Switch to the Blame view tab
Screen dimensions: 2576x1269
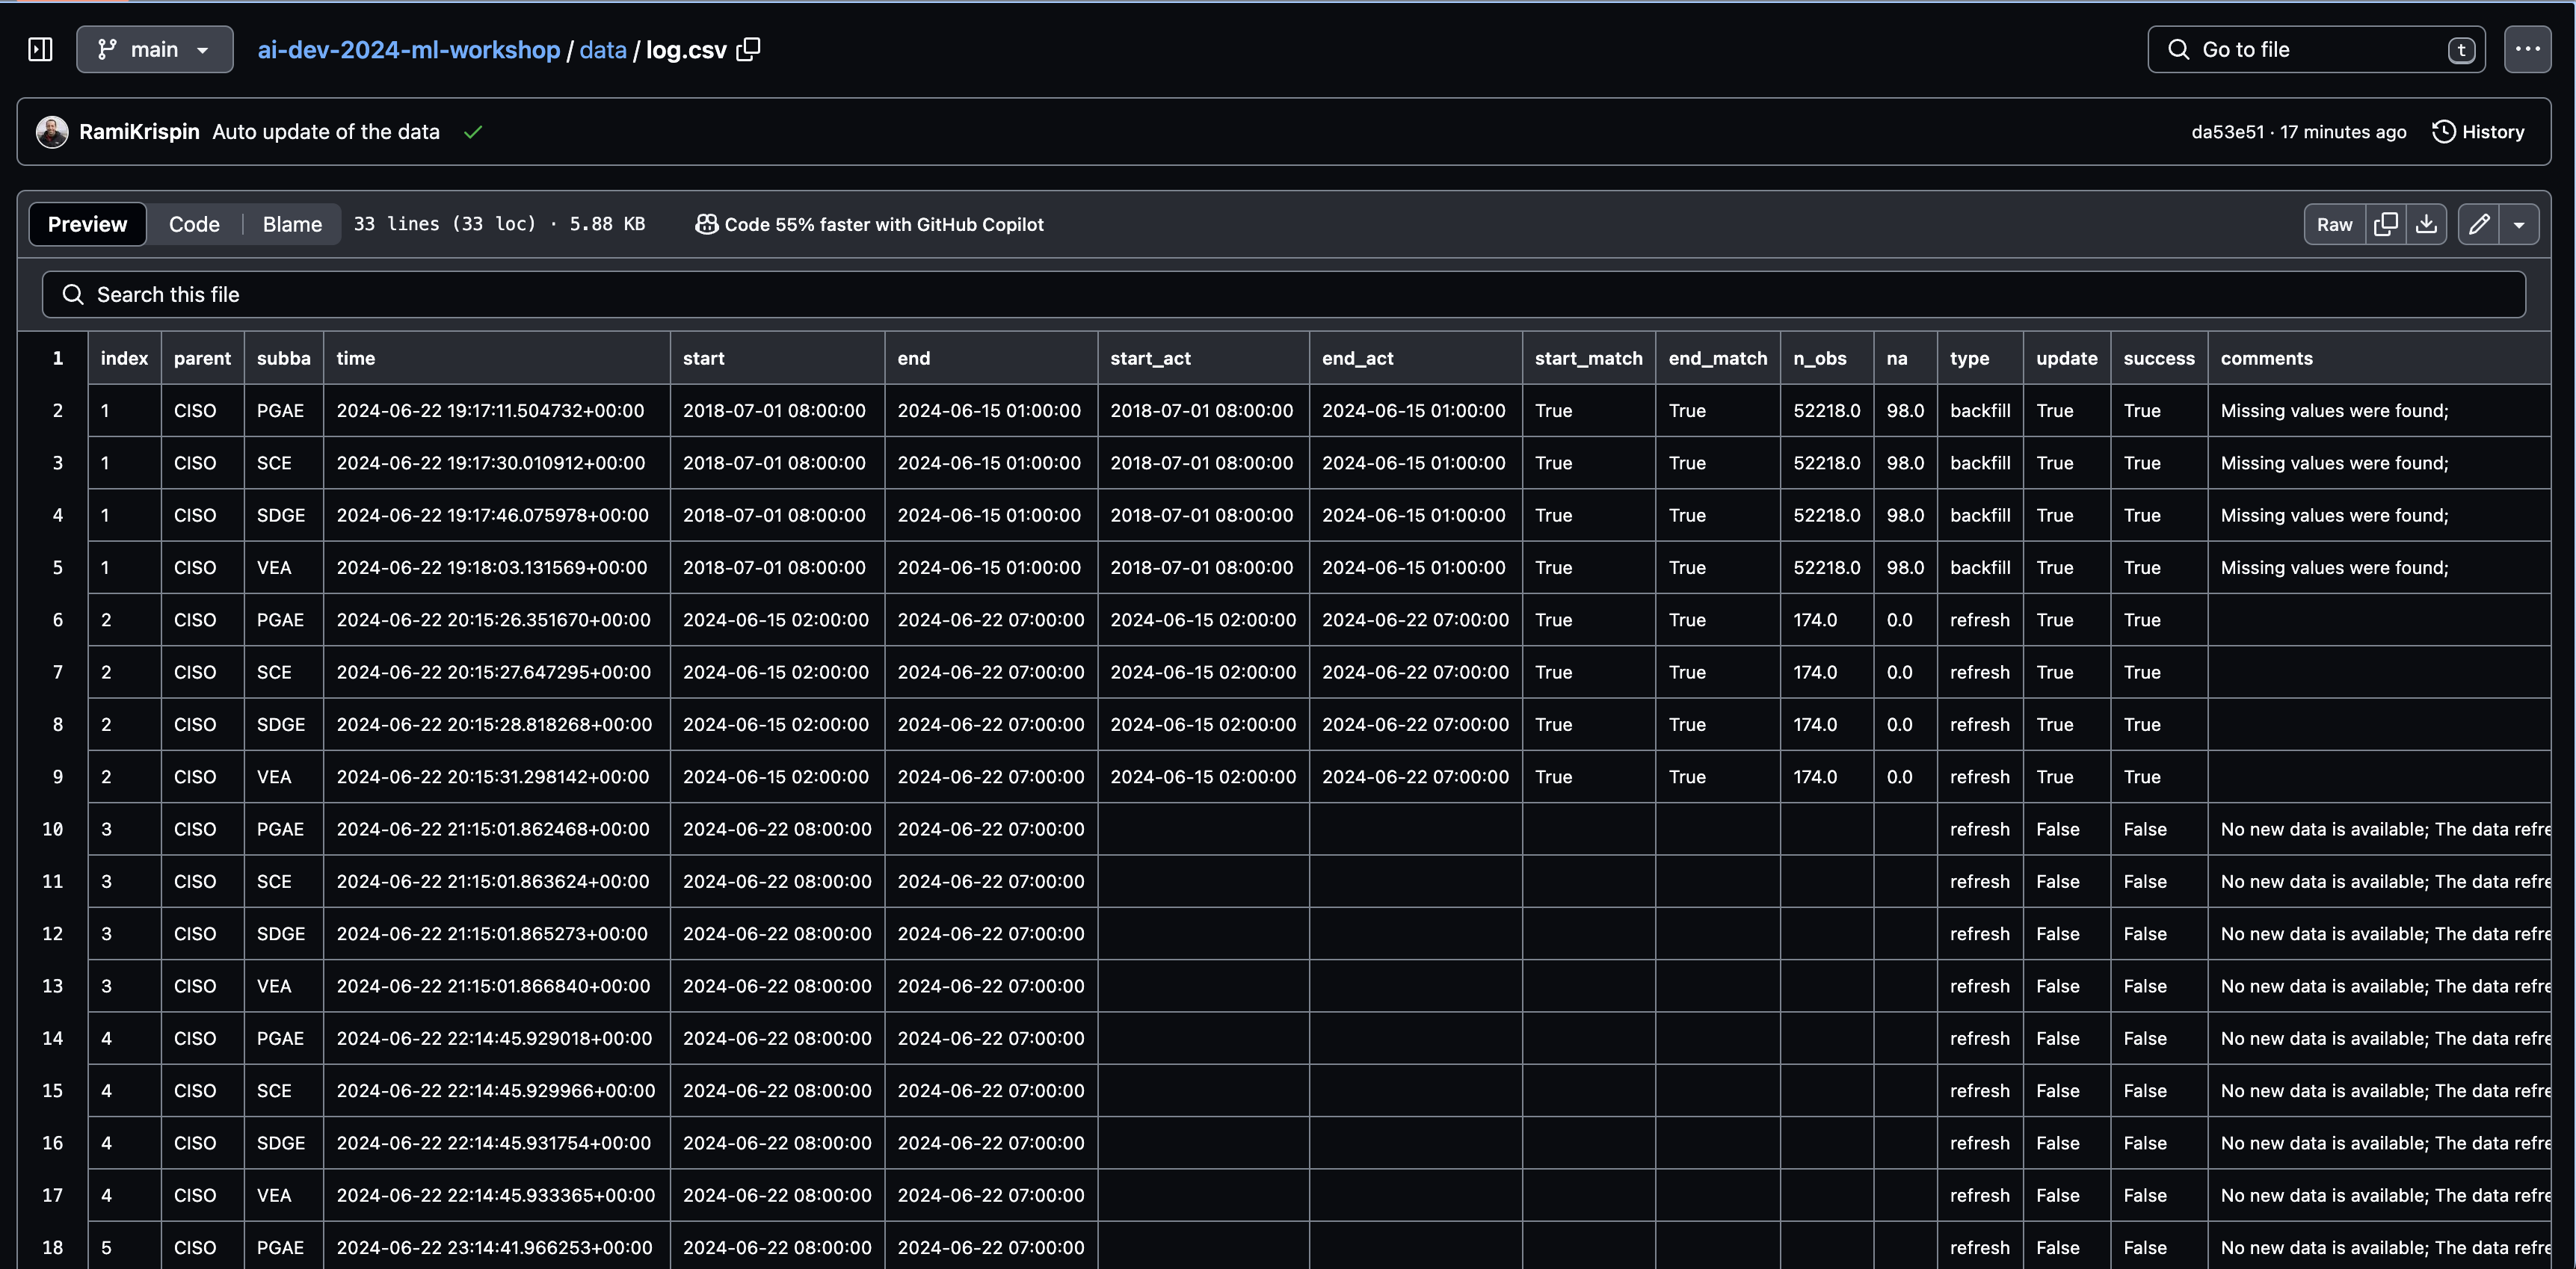tap(292, 224)
